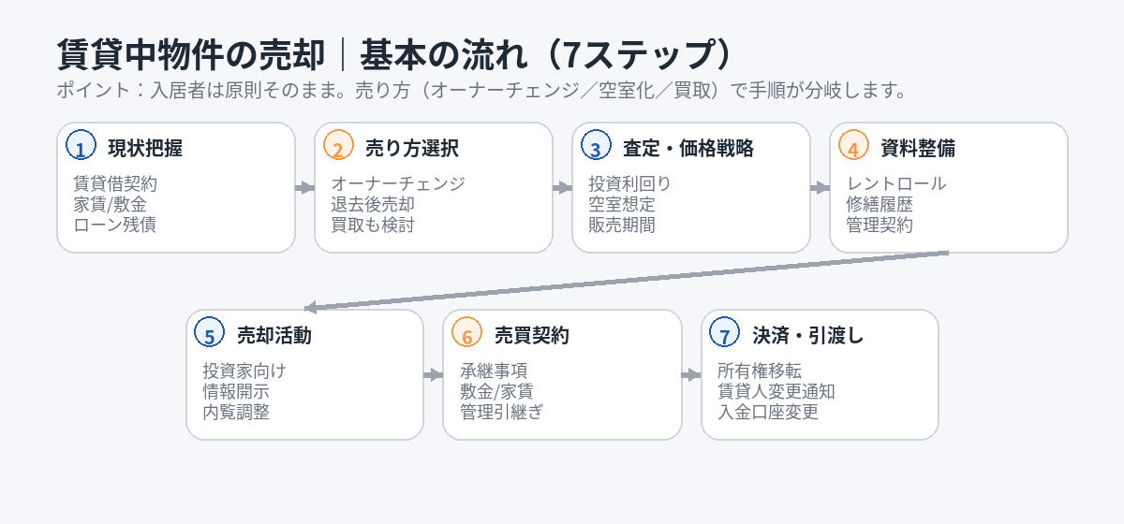This screenshot has height=524, width=1124.
Task: Click the orange step 6 circle
Action: pyautogui.click(x=467, y=334)
